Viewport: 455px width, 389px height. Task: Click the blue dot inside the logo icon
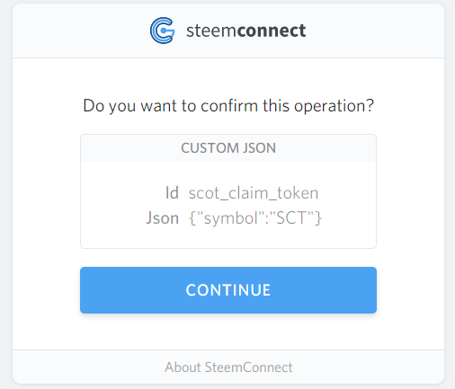coord(164,31)
